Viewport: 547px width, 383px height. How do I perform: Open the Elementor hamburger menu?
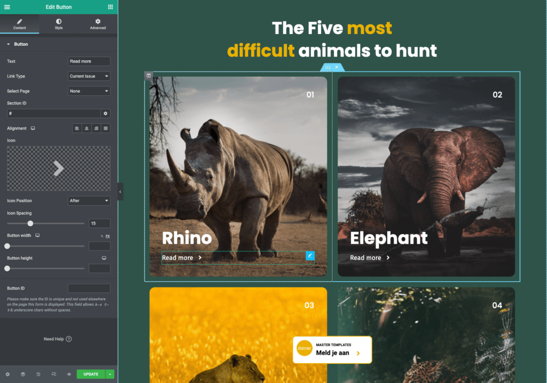click(7, 7)
